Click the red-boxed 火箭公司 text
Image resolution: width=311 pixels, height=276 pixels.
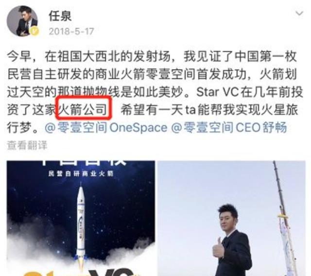coord(83,108)
